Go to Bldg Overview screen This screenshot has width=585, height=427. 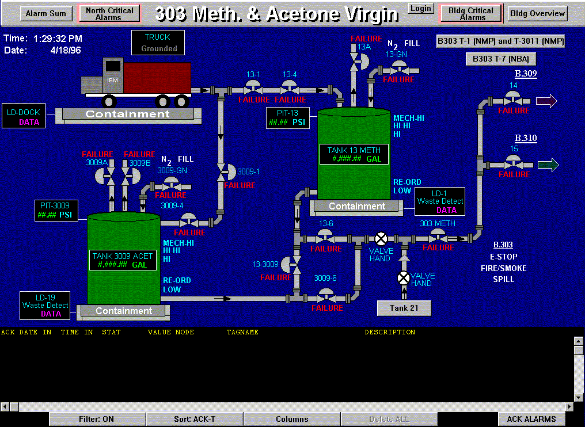537,14
